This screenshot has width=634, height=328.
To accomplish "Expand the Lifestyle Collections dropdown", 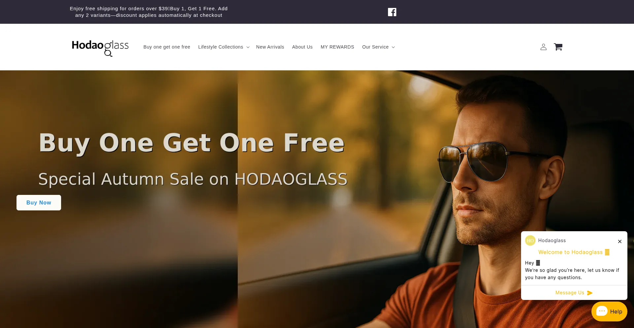I will pos(224,47).
